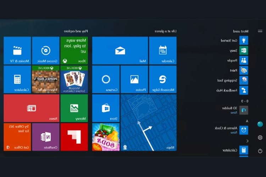Launch the Microsoft Edge tile

pyautogui.click(x=163, y=79)
